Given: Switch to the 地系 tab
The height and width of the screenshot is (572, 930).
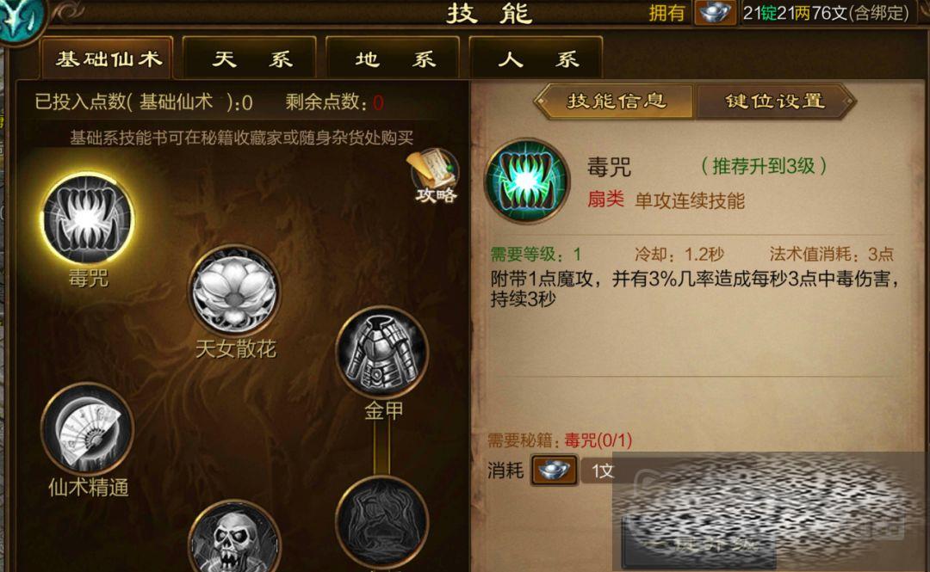Looking at the screenshot, I should [x=393, y=58].
